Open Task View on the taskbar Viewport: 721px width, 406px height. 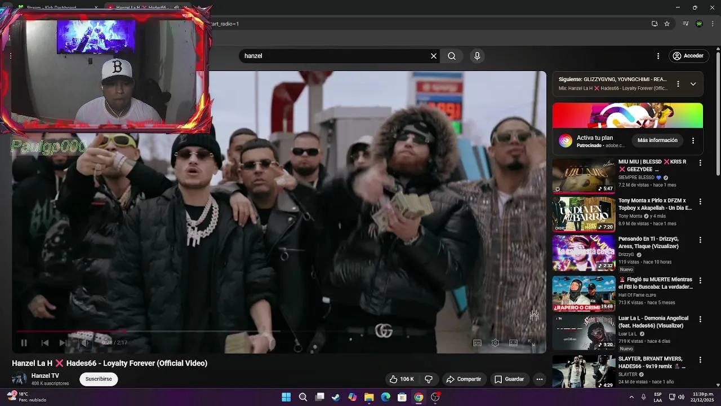pyautogui.click(x=319, y=397)
